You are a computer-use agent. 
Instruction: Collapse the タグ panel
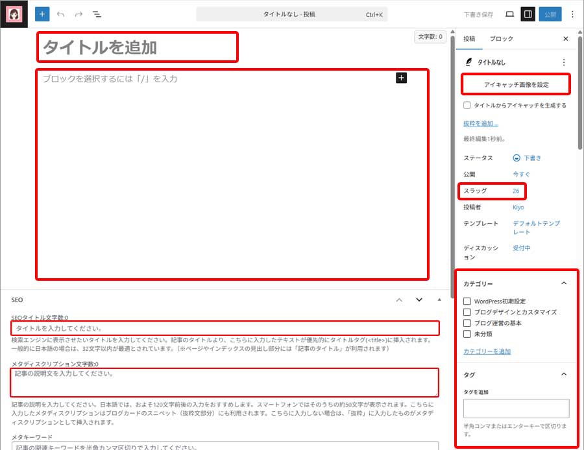click(x=564, y=374)
